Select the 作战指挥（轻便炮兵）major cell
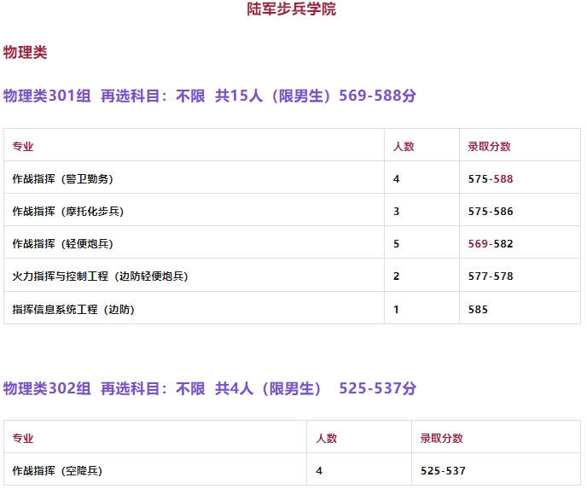The height and width of the screenshot is (489, 587). tap(62, 244)
